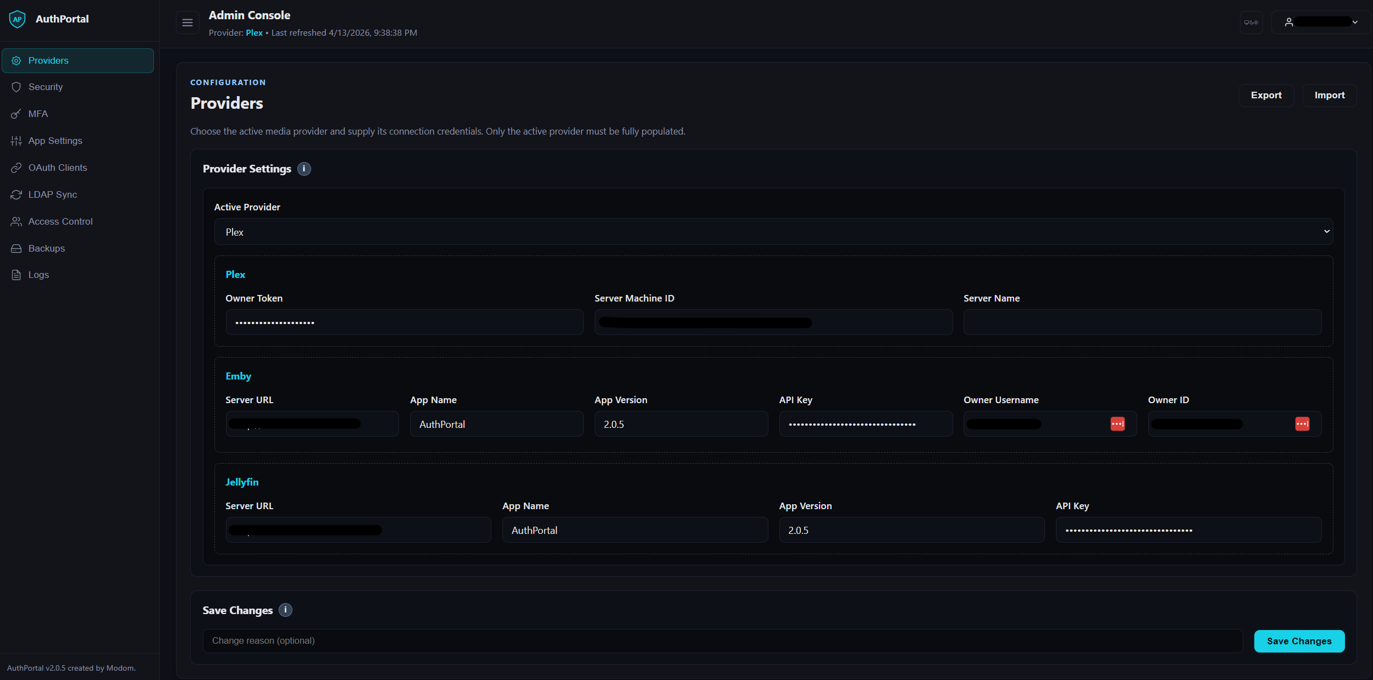Click the Provider Settings info icon
1373x680 pixels.
pyautogui.click(x=304, y=169)
